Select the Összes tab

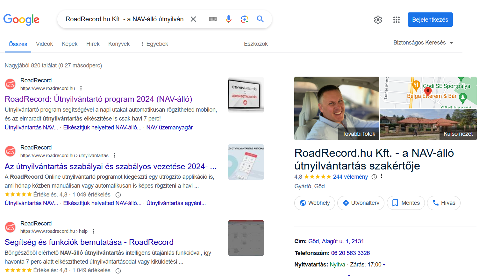18,44
